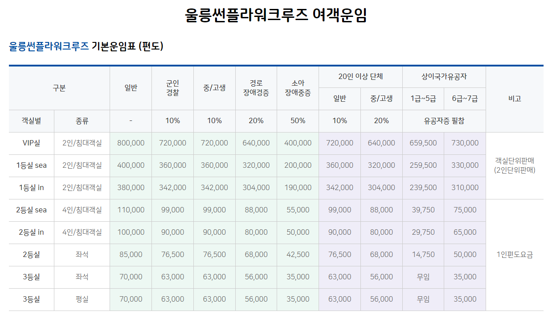This screenshot has height=315, width=548.
Task: Select the 800,000 VIP실 general fare
Action: (131, 143)
